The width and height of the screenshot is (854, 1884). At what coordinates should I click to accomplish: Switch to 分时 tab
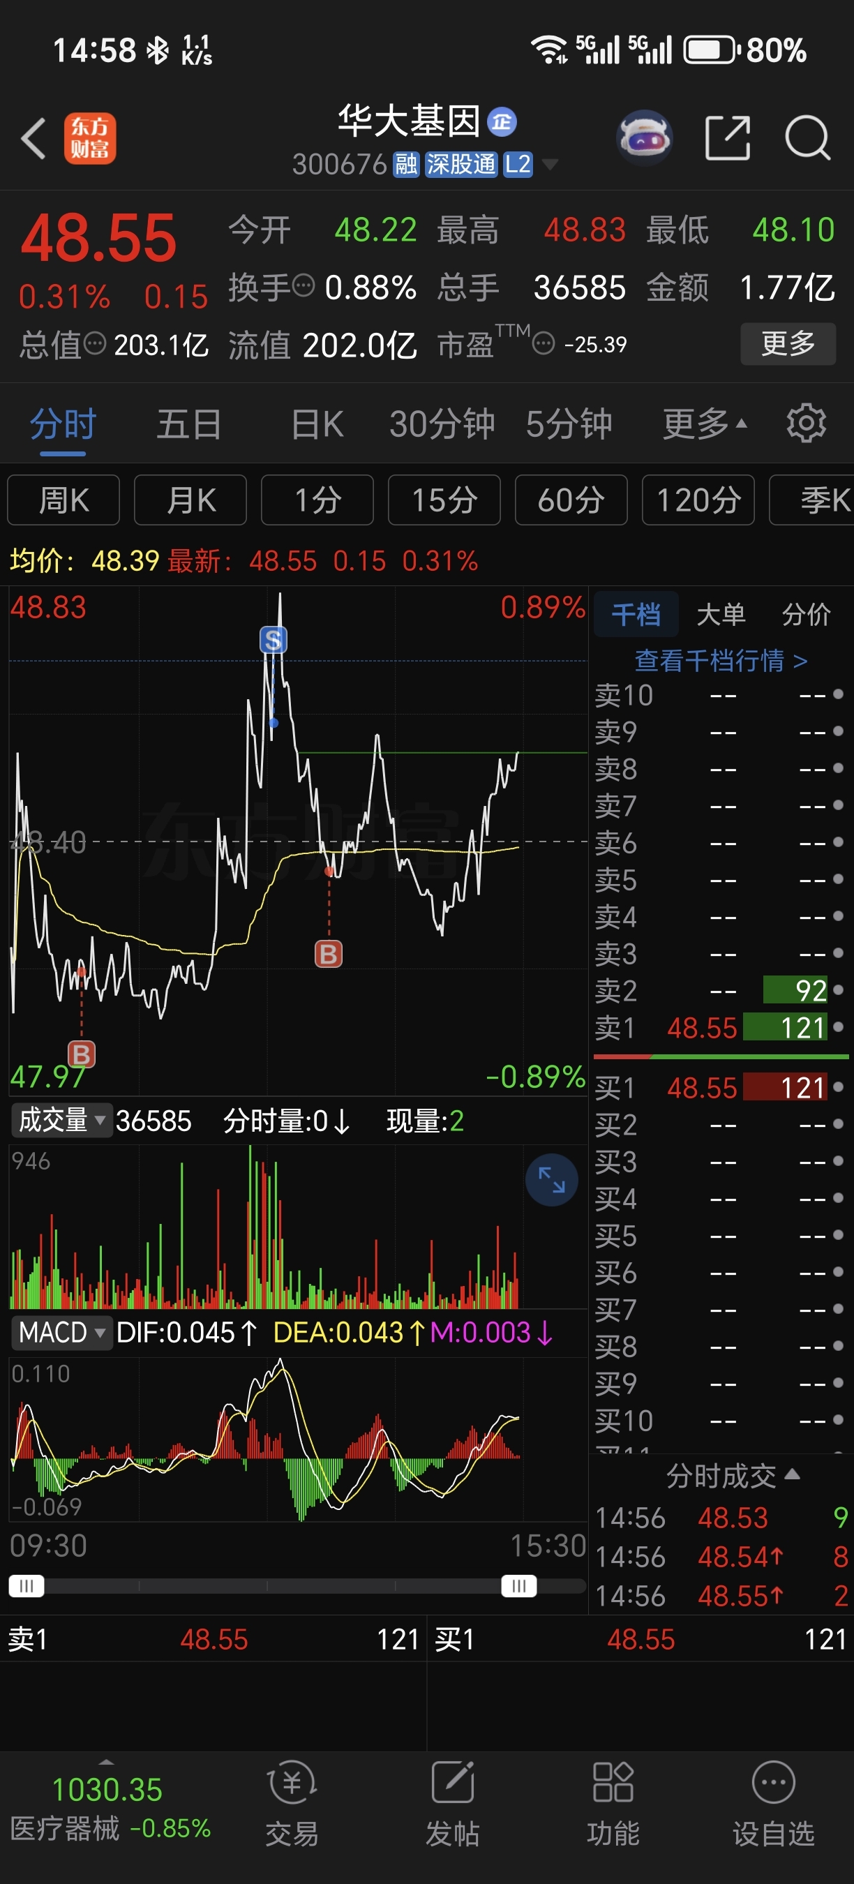[x=63, y=423]
